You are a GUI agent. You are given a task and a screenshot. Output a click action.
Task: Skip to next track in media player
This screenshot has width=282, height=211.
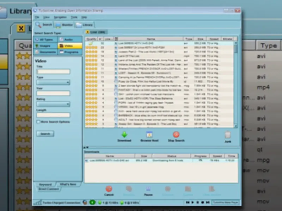(x=208, y=203)
